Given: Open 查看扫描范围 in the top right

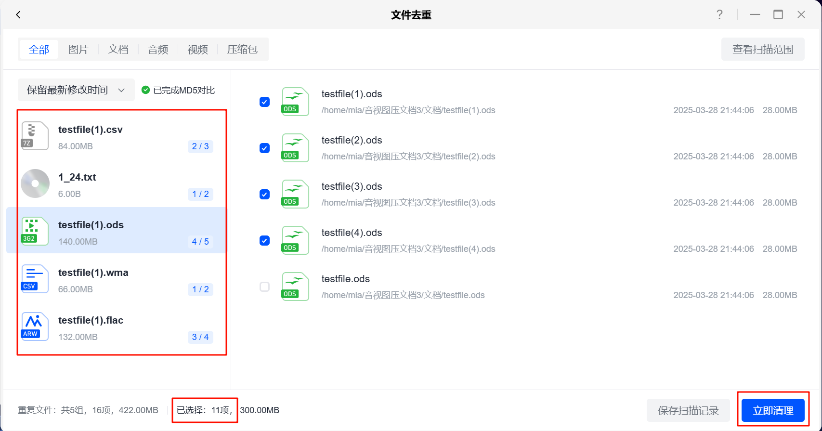Looking at the screenshot, I should (x=762, y=50).
